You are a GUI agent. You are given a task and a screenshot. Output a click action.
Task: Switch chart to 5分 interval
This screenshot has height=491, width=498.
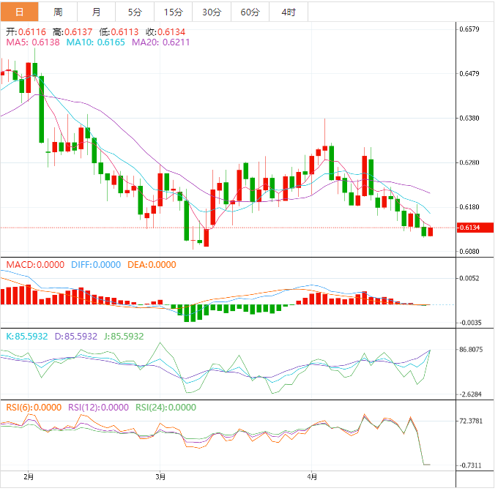click(x=135, y=12)
